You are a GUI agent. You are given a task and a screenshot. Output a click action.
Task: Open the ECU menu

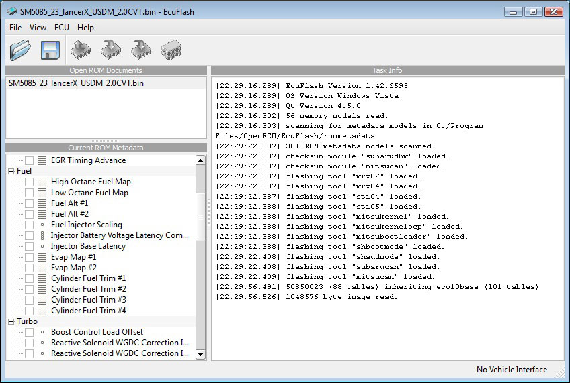click(x=61, y=28)
